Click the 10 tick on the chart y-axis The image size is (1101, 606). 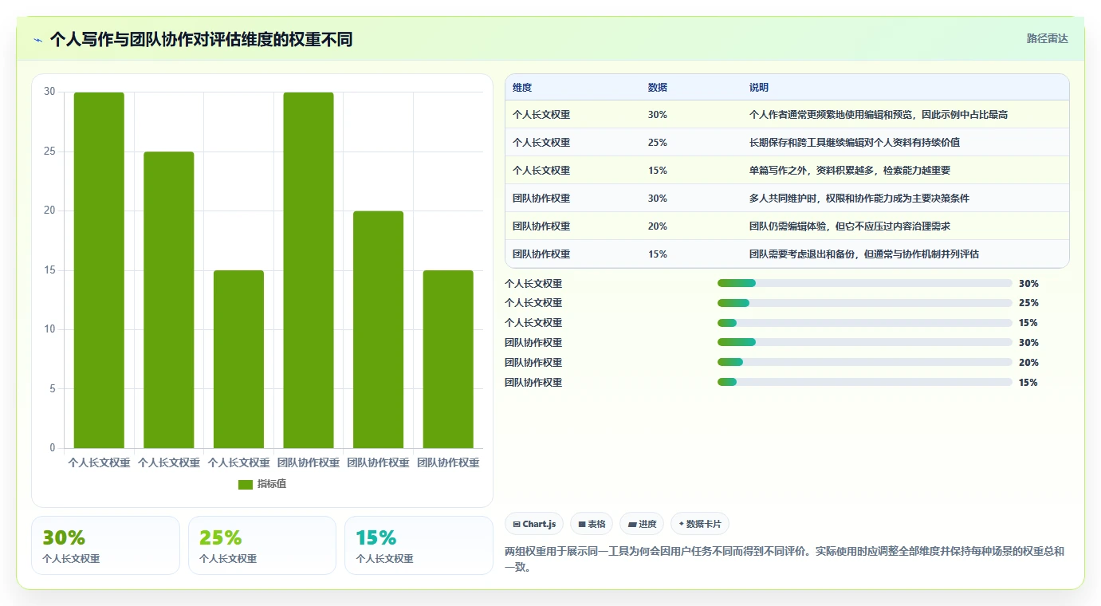[x=49, y=329]
